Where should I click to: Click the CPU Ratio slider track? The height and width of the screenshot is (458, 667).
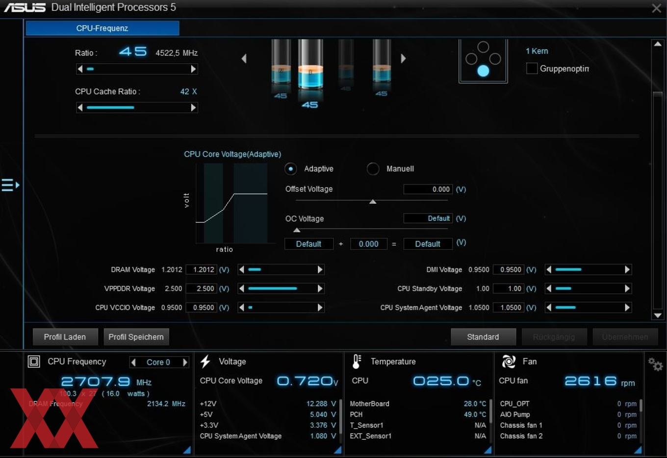pos(137,69)
